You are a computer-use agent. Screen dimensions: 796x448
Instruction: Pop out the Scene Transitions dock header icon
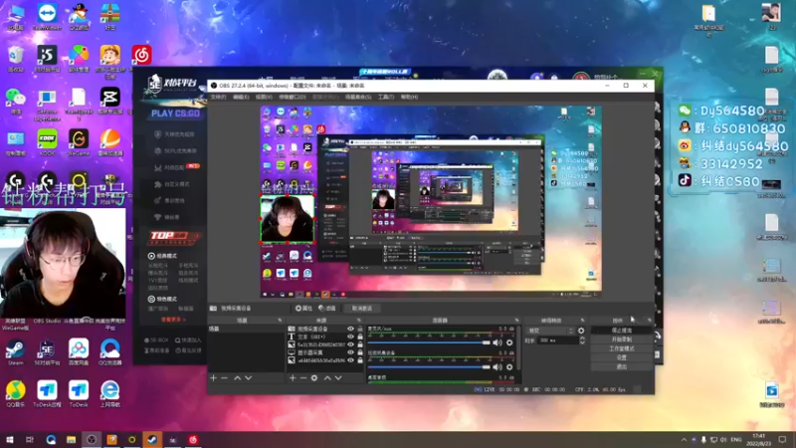pyautogui.click(x=582, y=321)
